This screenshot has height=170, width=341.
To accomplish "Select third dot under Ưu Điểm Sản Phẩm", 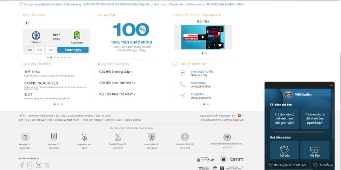I will pyautogui.click(x=62, y=104).
